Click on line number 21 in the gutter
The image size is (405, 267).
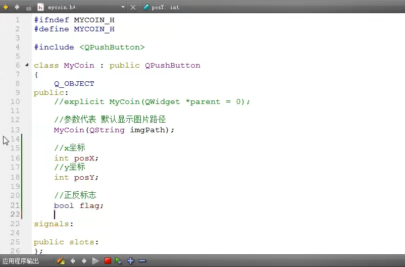point(15,205)
